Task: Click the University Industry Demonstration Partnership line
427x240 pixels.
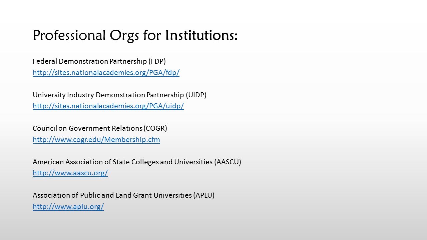Action: click(119, 95)
